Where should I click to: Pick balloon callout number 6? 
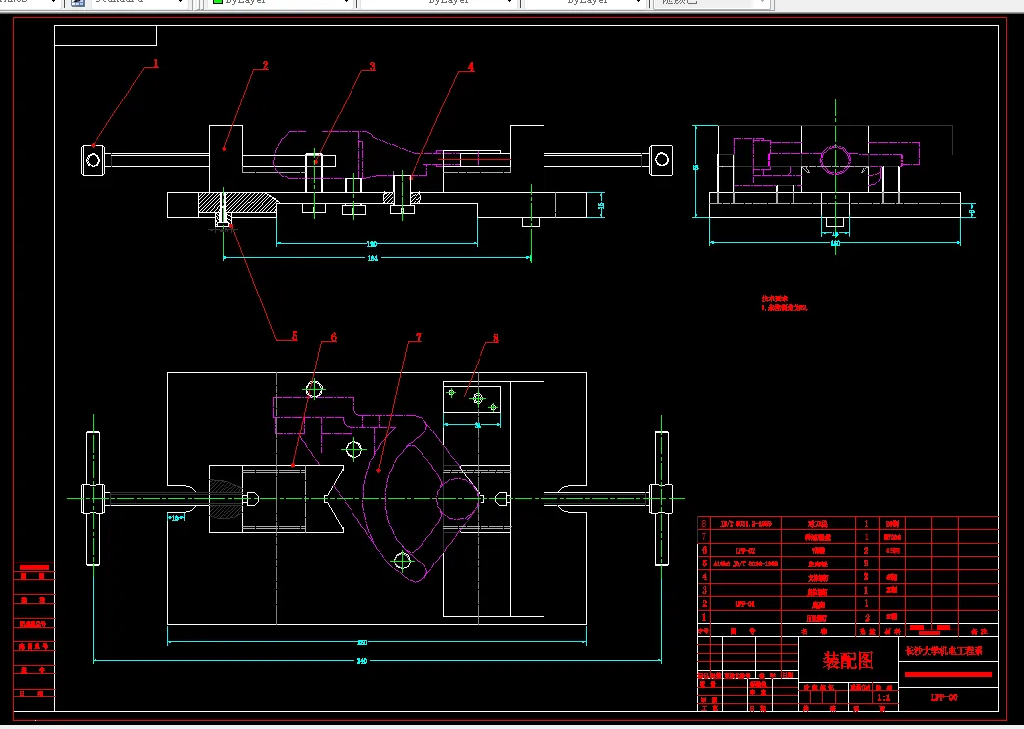pyautogui.click(x=333, y=337)
